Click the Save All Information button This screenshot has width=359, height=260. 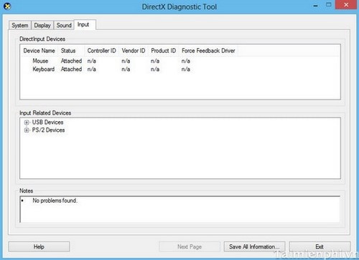[254, 246]
